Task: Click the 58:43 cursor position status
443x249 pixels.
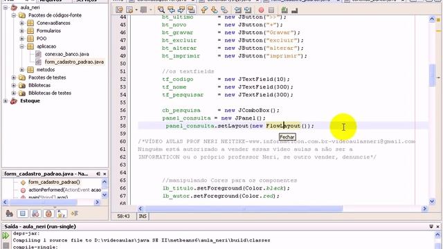Action: pyautogui.click(x=123, y=216)
